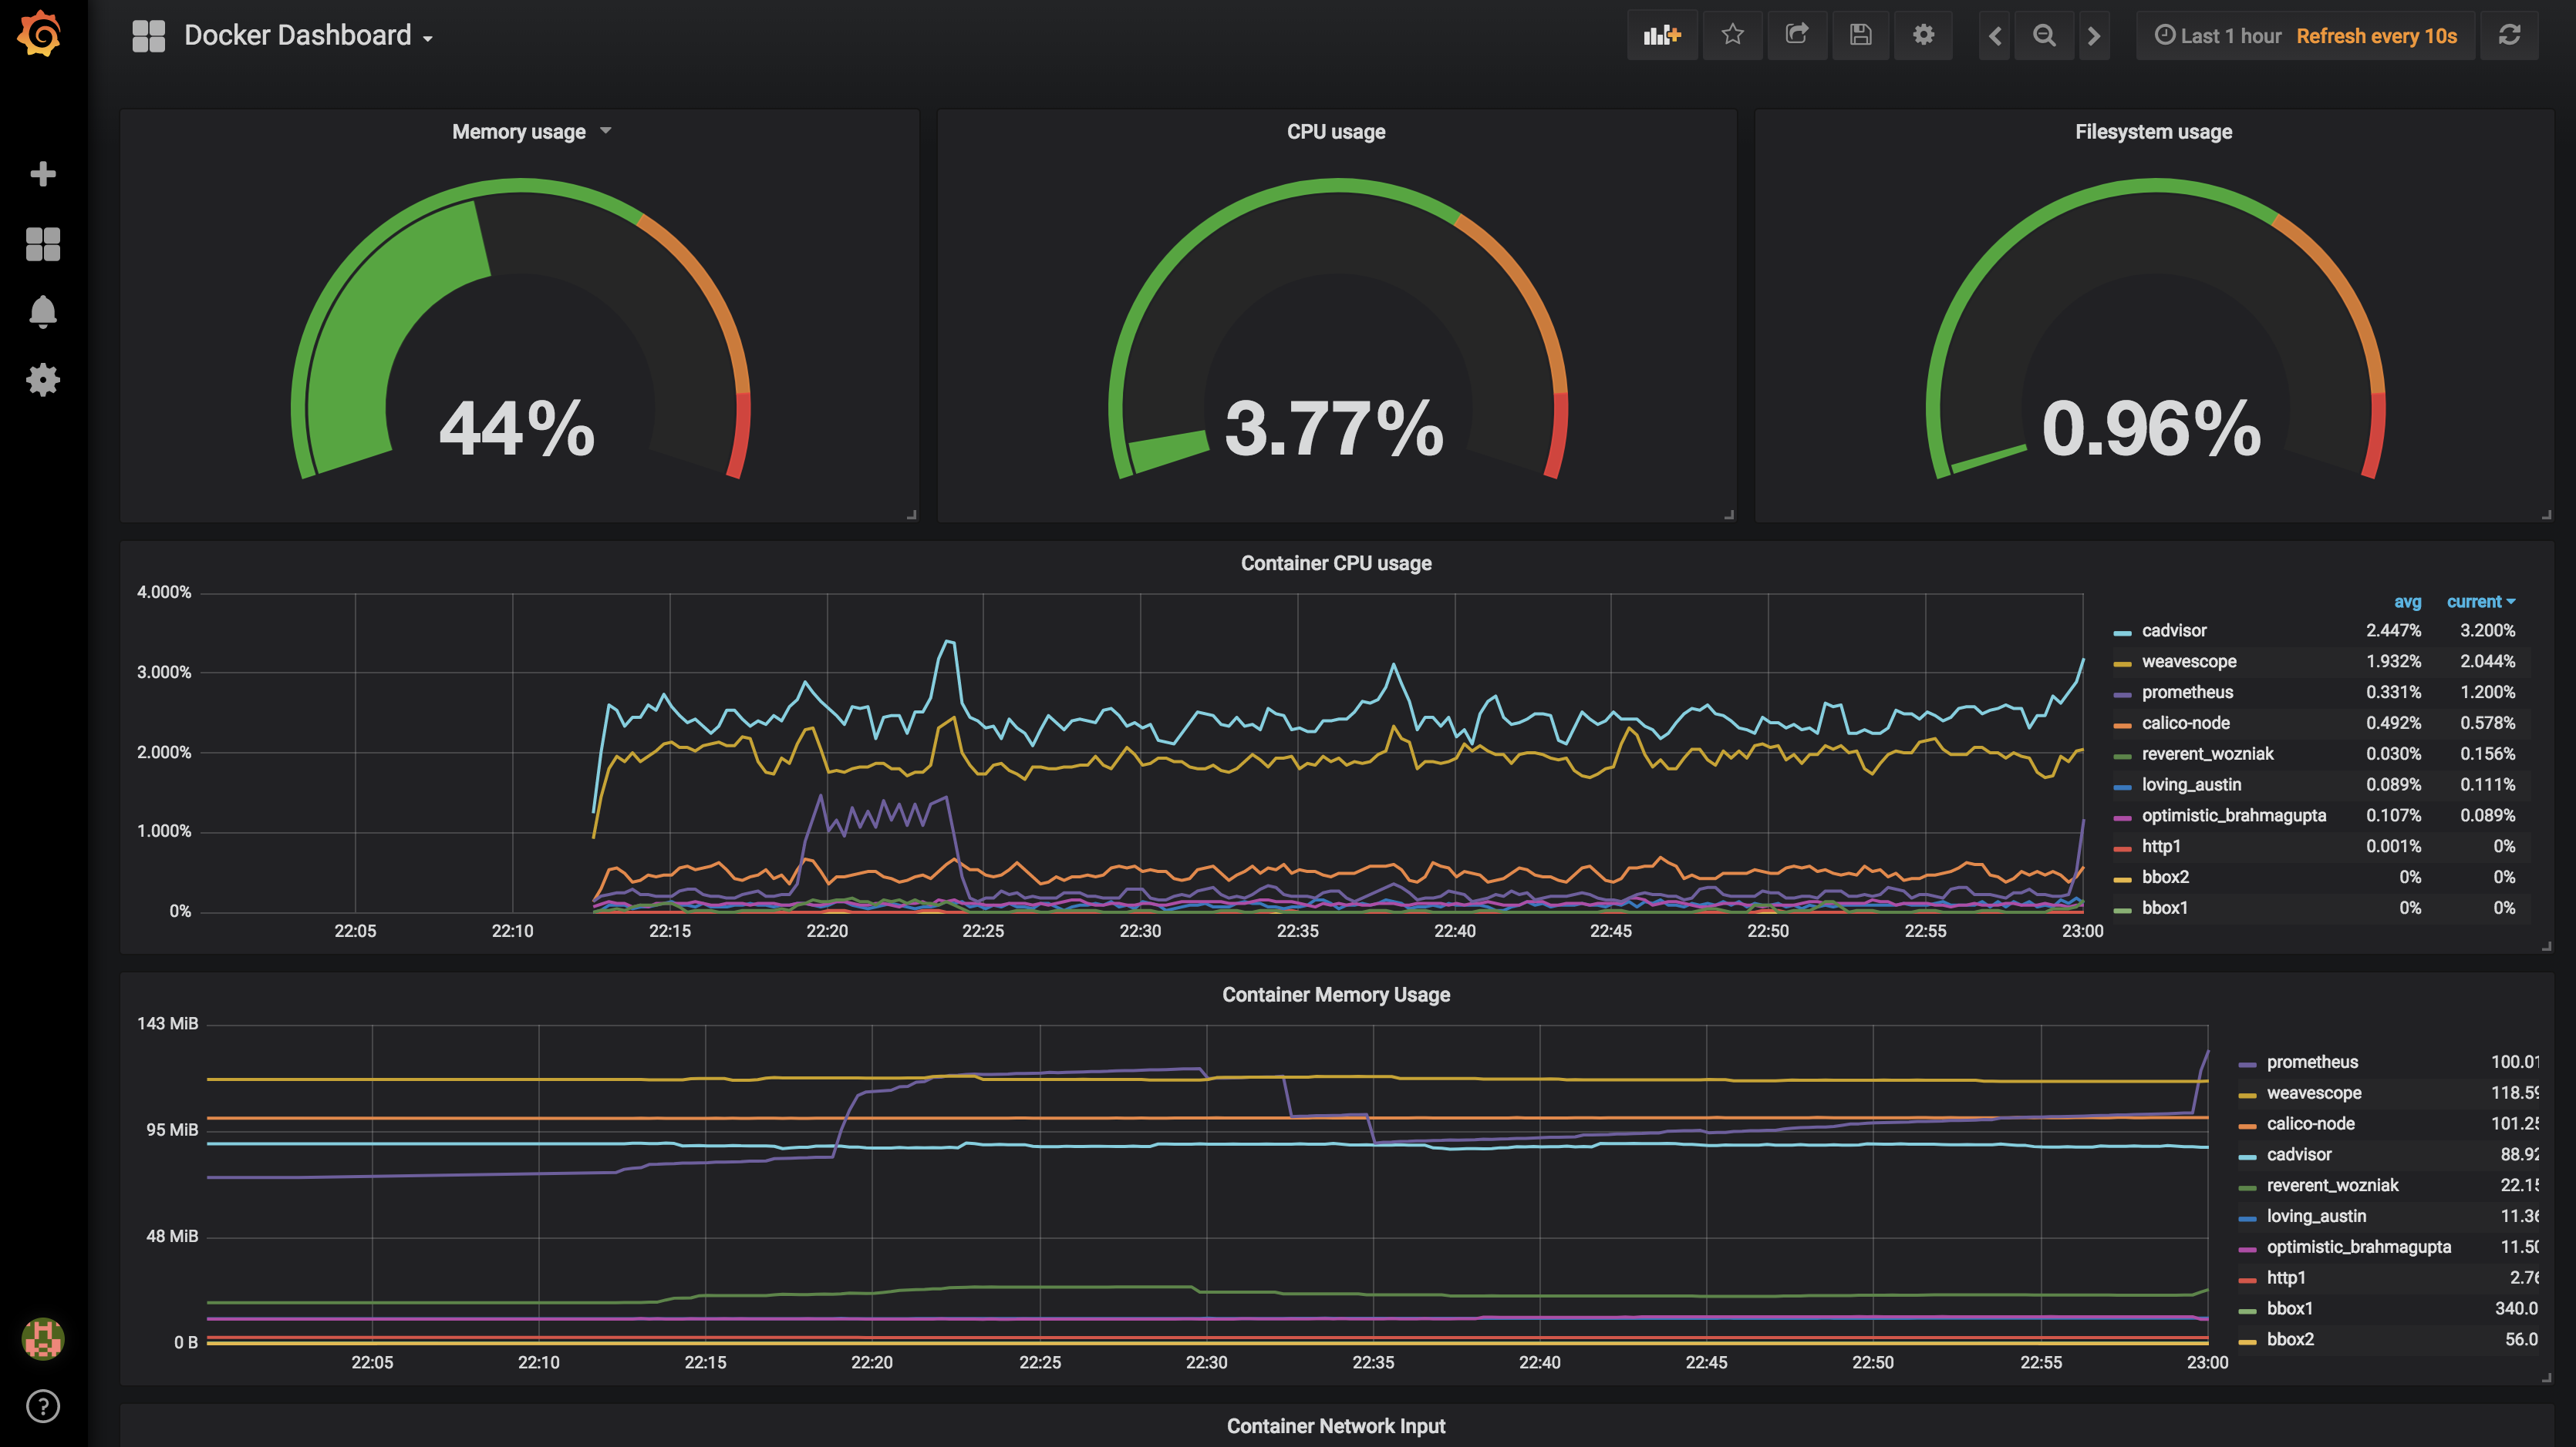This screenshot has height=1447, width=2576.
Task: Share the dashboard via share icon
Action: click(1797, 36)
